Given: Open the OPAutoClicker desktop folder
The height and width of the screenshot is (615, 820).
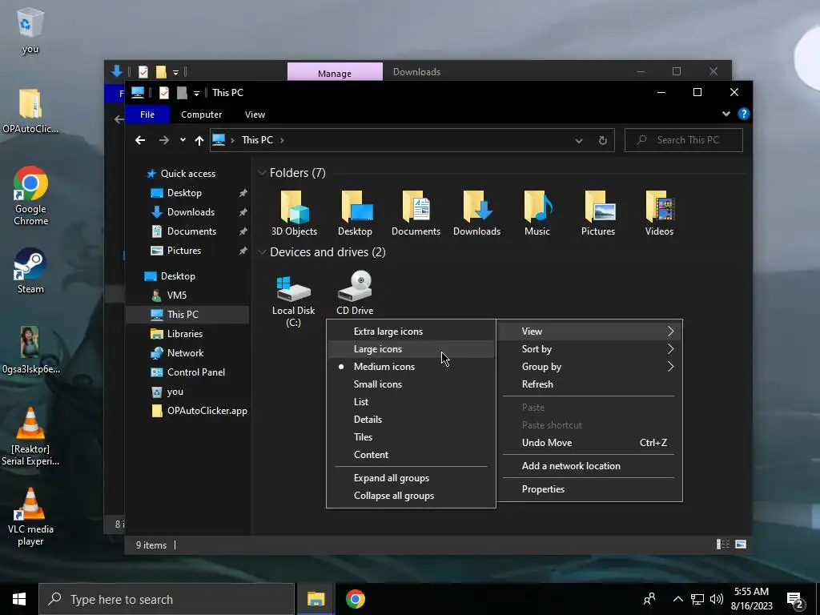Looking at the screenshot, I should click(x=30, y=111).
